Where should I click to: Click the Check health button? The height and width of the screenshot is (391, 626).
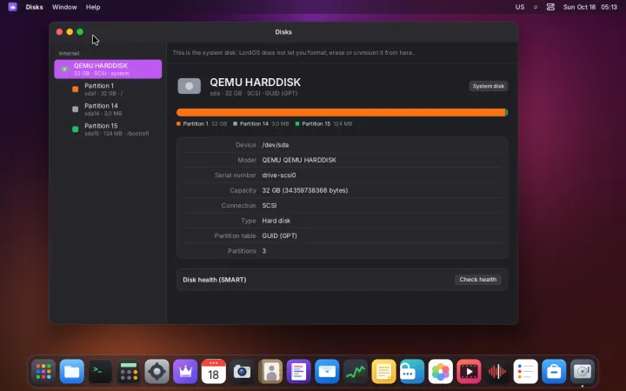click(478, 279)
